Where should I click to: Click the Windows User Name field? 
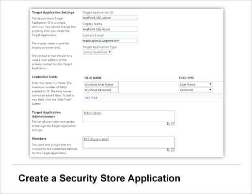(x=101, y=84)
